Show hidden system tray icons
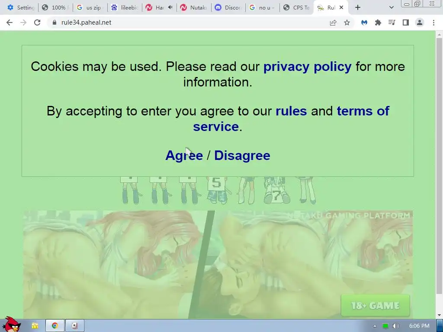 (375, 326)
